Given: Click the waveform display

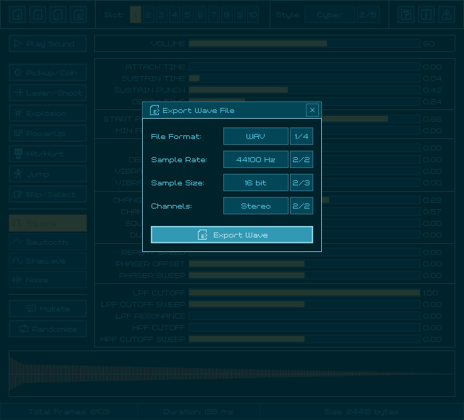Looking at the screenshot, I should 232,374.
